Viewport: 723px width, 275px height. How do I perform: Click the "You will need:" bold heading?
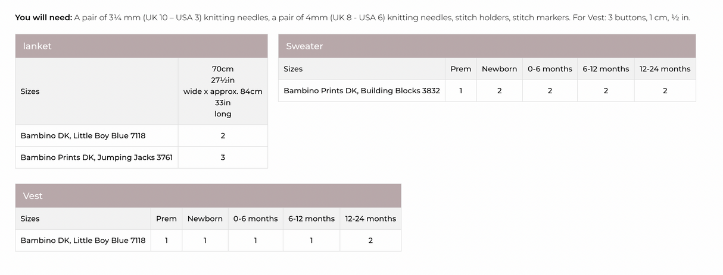43,18
